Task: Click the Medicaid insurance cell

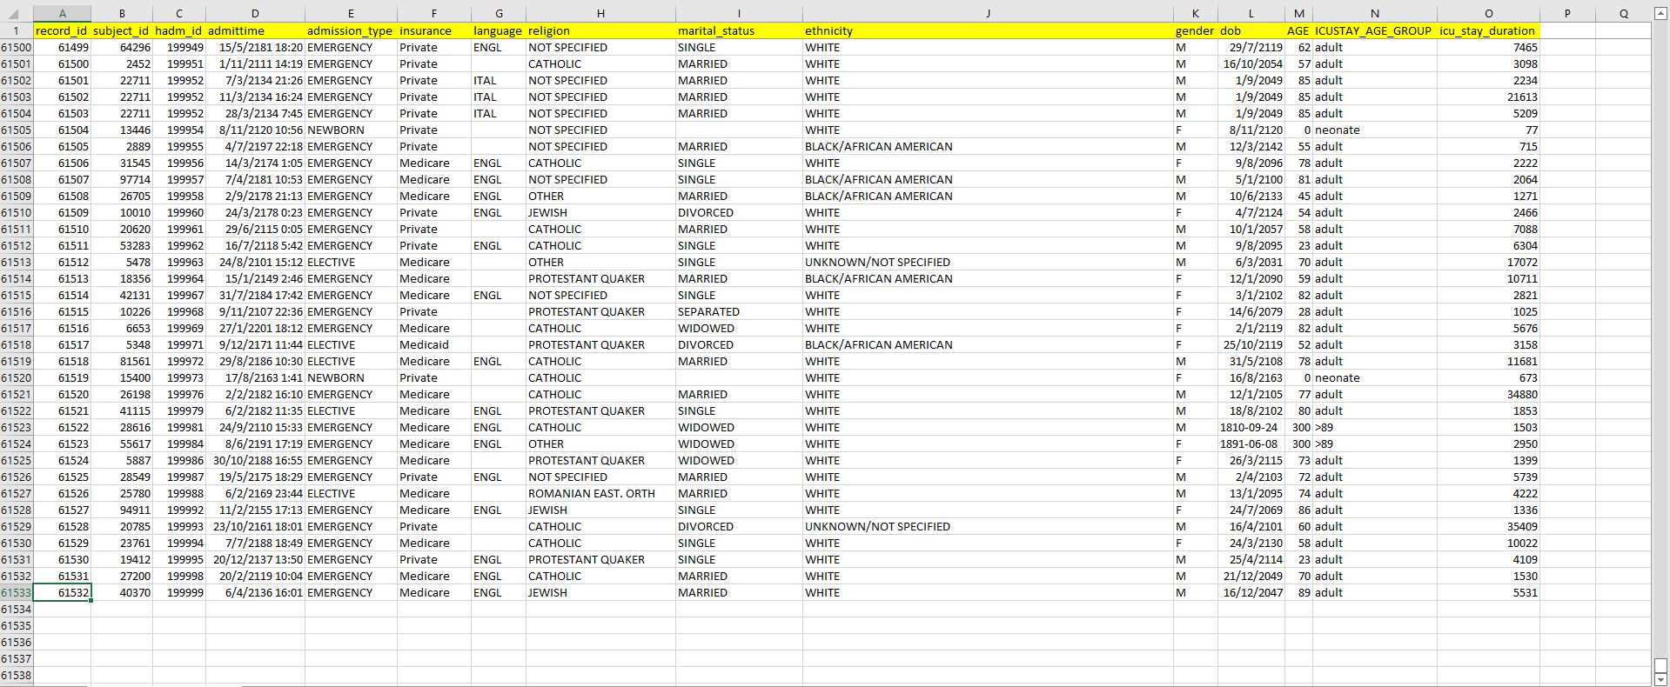Action: tap(434, 344)
